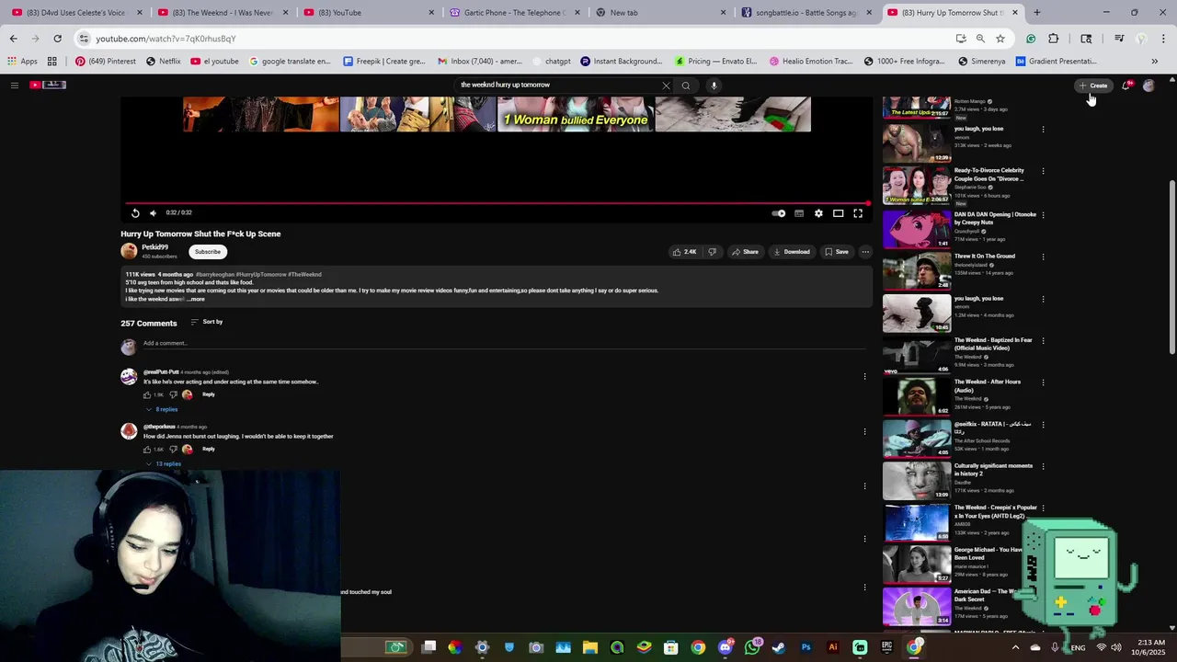The height and width of the screenshot is (662, 1177).
Task: Open the Pinterest bookmark
Action: 106,62
